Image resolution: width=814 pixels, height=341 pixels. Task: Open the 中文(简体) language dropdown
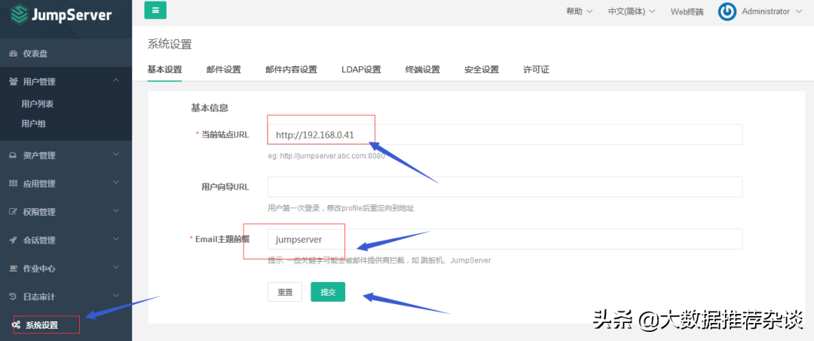631,11
